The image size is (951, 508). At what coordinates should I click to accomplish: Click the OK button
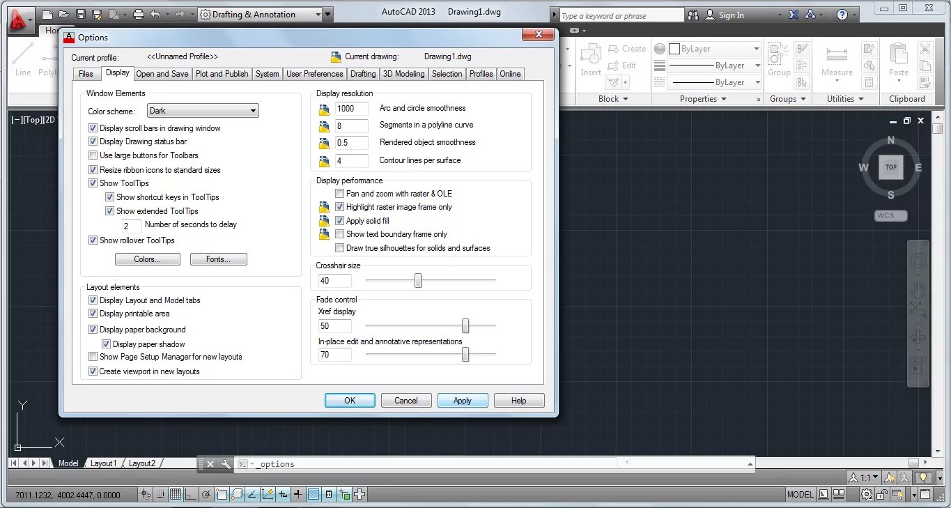coord(350,401)
